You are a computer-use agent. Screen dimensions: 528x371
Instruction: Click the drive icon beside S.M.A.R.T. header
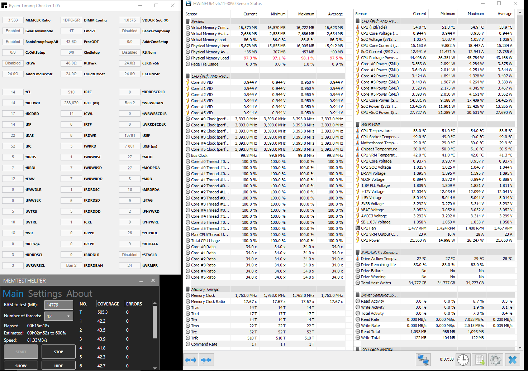358,252
